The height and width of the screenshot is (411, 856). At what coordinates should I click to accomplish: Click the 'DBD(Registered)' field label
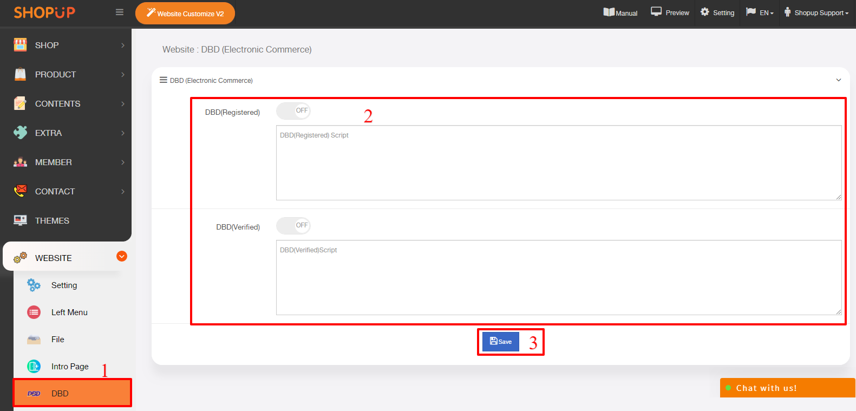(x=232, y=112)
